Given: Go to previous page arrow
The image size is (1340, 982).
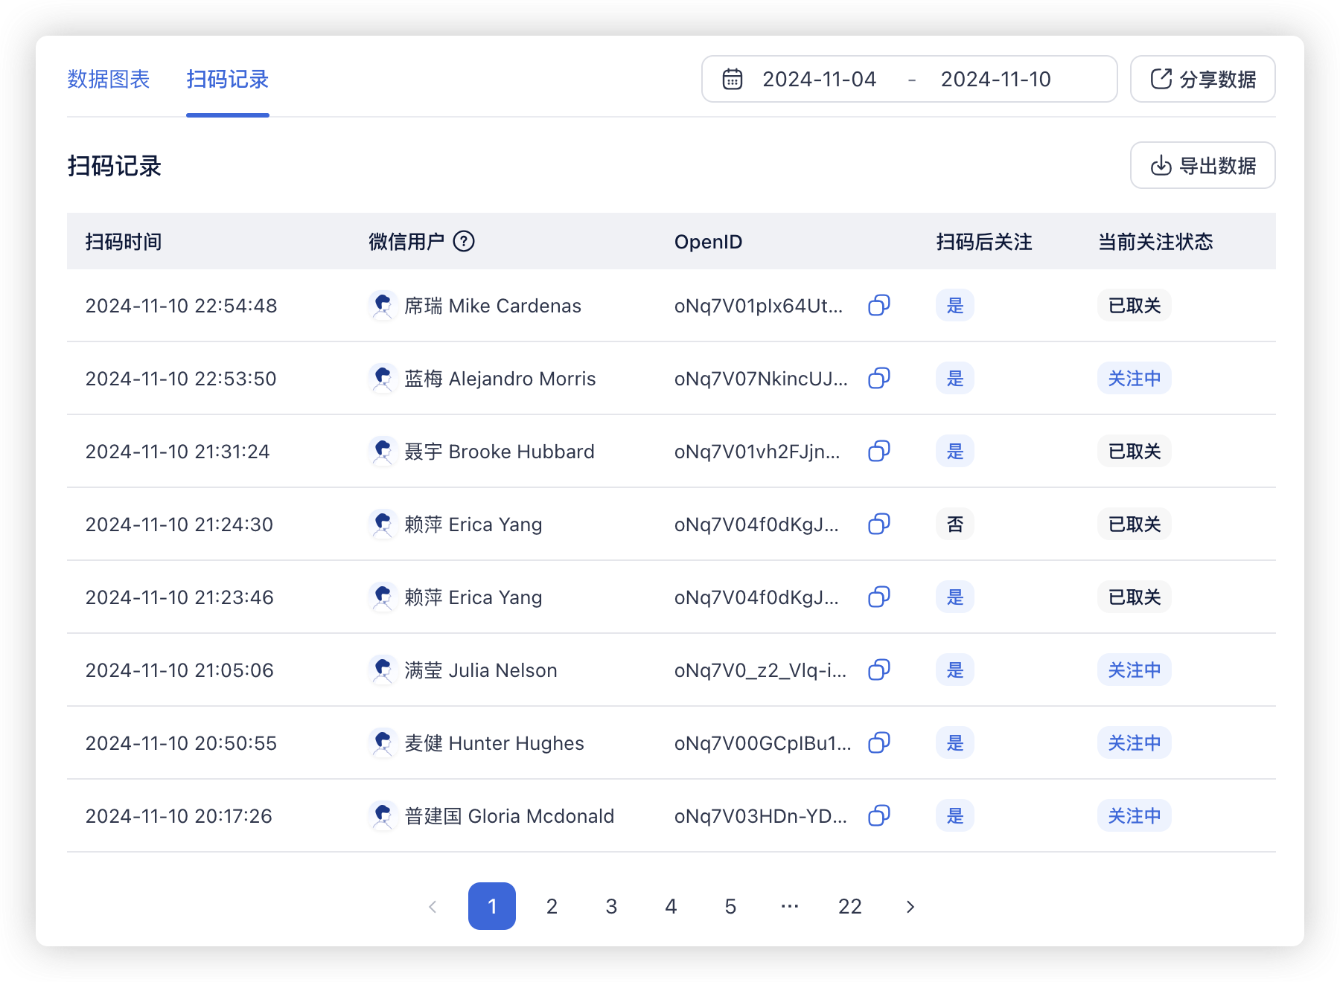Looking at the screenshot, I should 433,906.
